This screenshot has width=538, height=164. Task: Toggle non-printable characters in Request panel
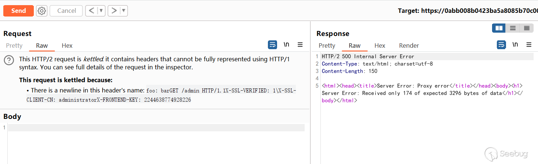(286, 45)
